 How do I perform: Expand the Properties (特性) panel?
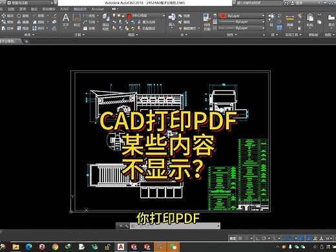pos(232,34)
